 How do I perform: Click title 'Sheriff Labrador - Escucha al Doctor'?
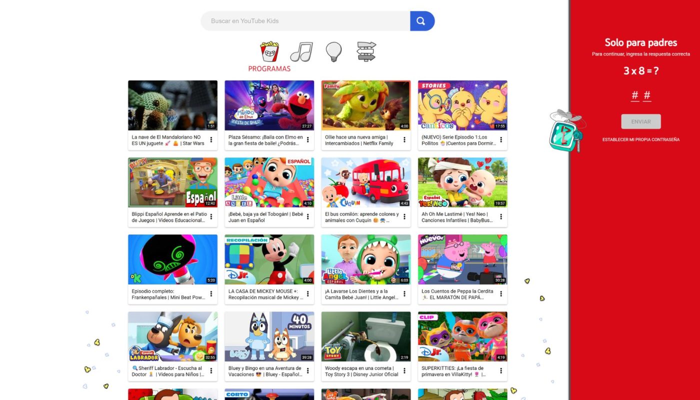(x=168, y=371)
